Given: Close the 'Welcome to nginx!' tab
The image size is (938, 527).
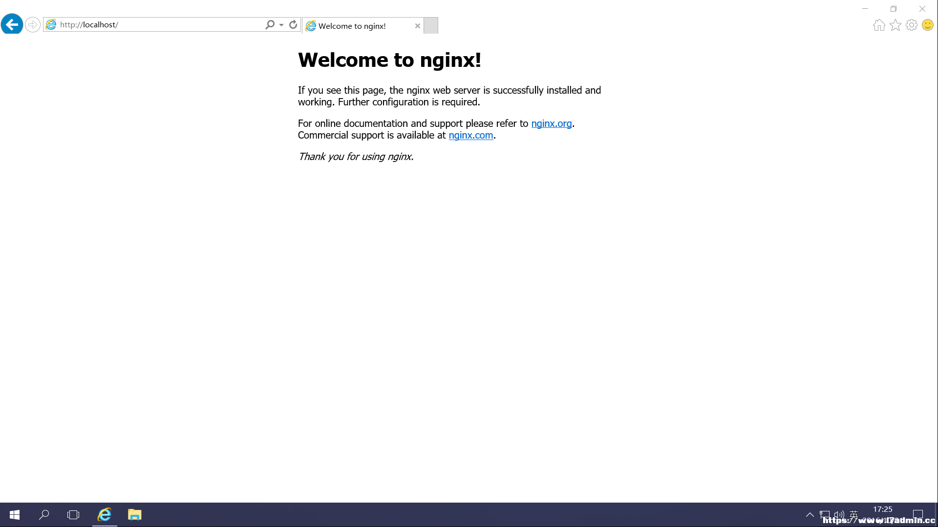Looking at the screenshot, I should coord(418,26).
